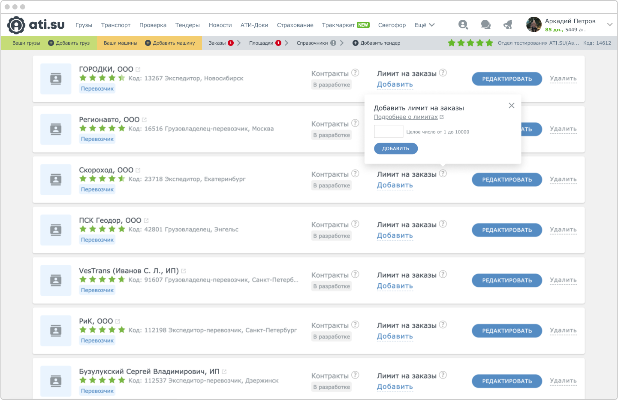Expand the Справочники submenu chevron
618x400 pixels.
pos(342,43)
